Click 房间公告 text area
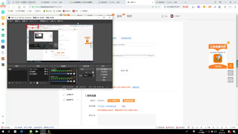238x134 pixels. click(127, 119)
